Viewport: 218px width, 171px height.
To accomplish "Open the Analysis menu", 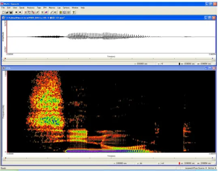I will pos(31,8).
